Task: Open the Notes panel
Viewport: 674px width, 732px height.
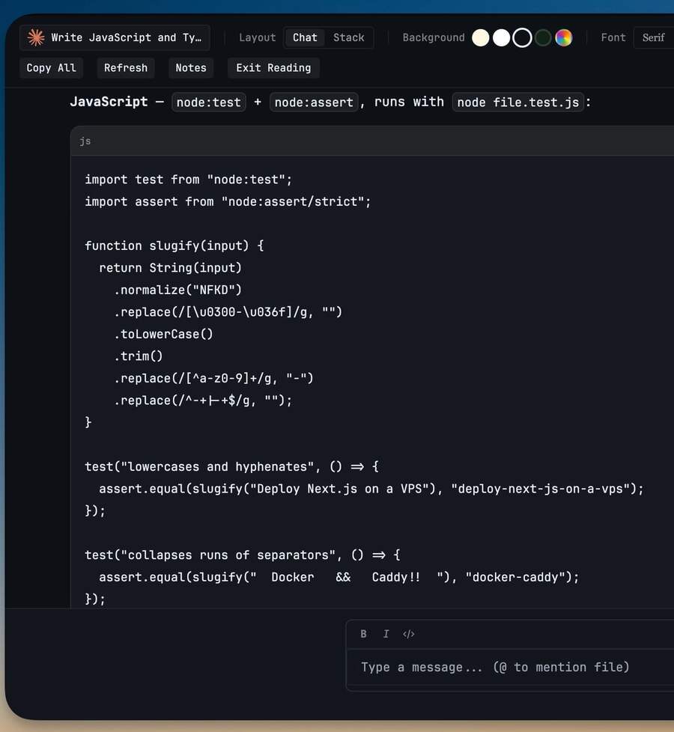Action: click(x=190, y=67)
